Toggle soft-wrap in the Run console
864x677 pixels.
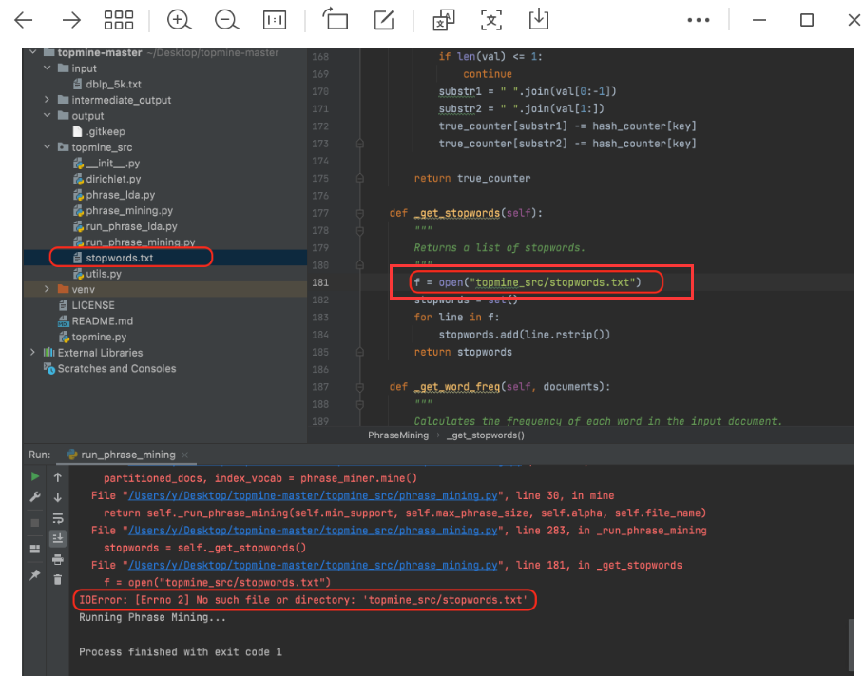58,518
